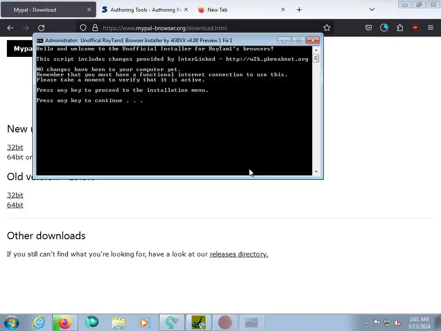
Task: Close the New Tab tab
Action: point(283,9)
